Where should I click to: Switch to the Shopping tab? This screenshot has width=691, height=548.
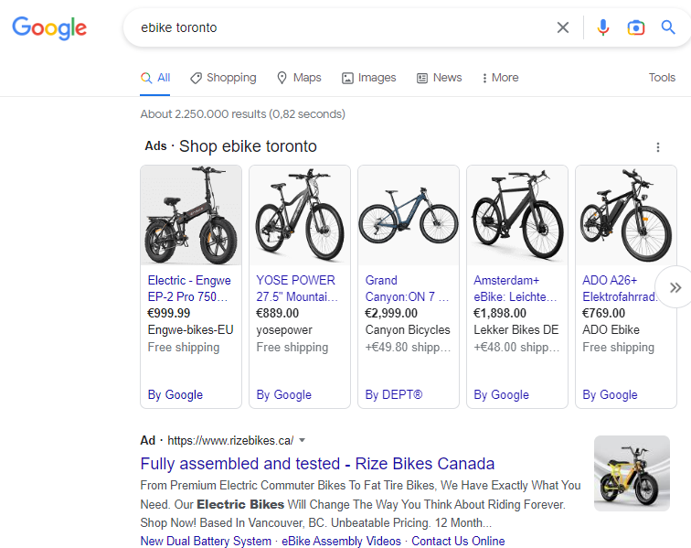point(223,78)
